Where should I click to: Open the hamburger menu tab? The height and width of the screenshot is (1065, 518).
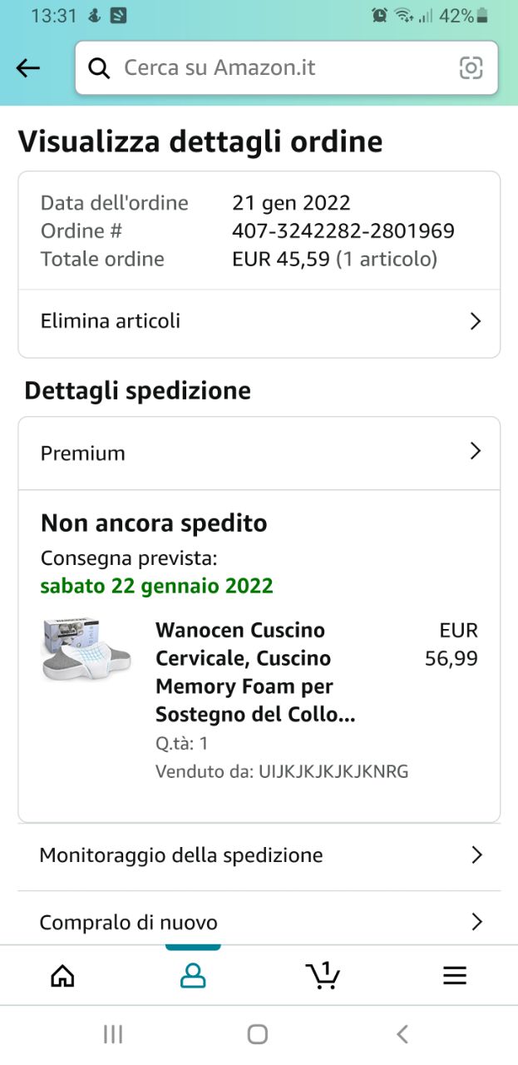click(x=454, y=975)
